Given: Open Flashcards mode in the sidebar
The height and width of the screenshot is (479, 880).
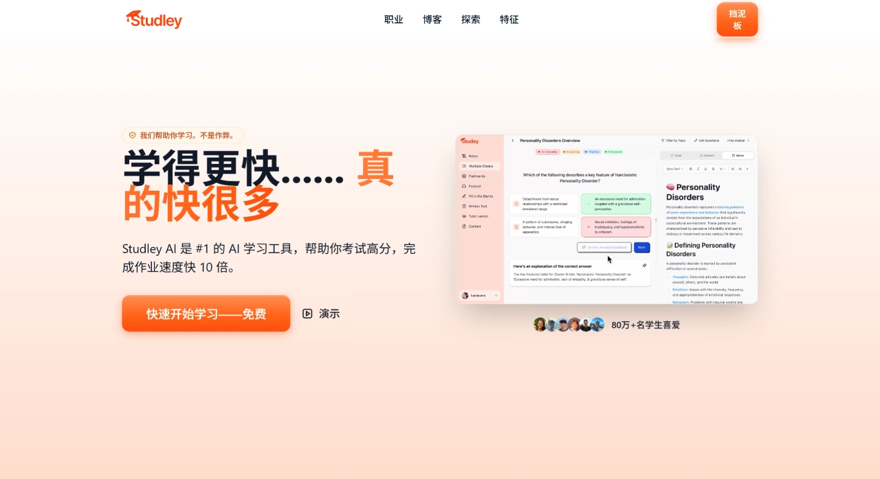Looking at the screenshot, I should pos(477,176).
